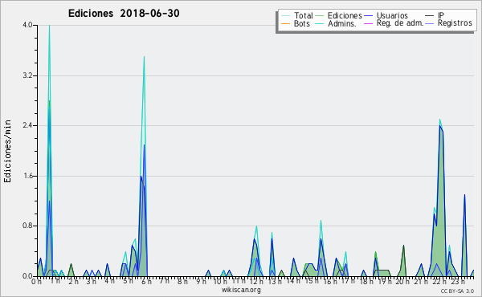Image resolution: width=482 pixels, height=297 pixels.
Task: Click the chart title Ediciones 2018-06-30
Action: coord(124,13)
